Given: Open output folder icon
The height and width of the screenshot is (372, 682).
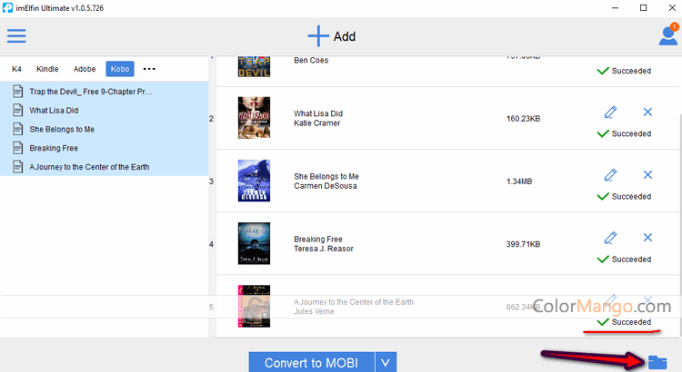Looking at the screenshot, I should [x=657, y=361].
